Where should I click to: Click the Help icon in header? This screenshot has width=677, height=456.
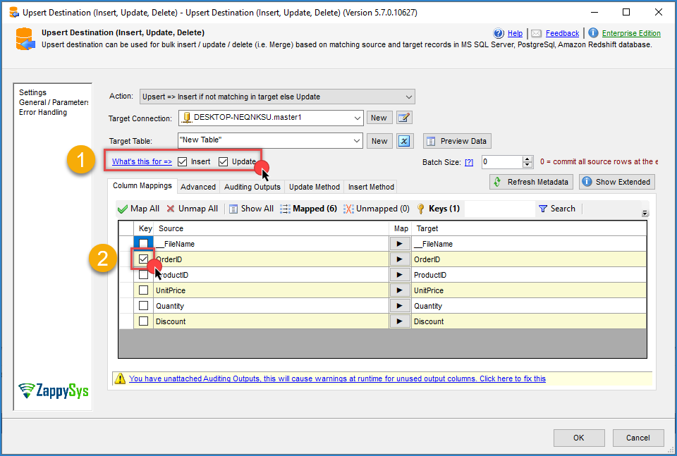[x=499, y=33]
